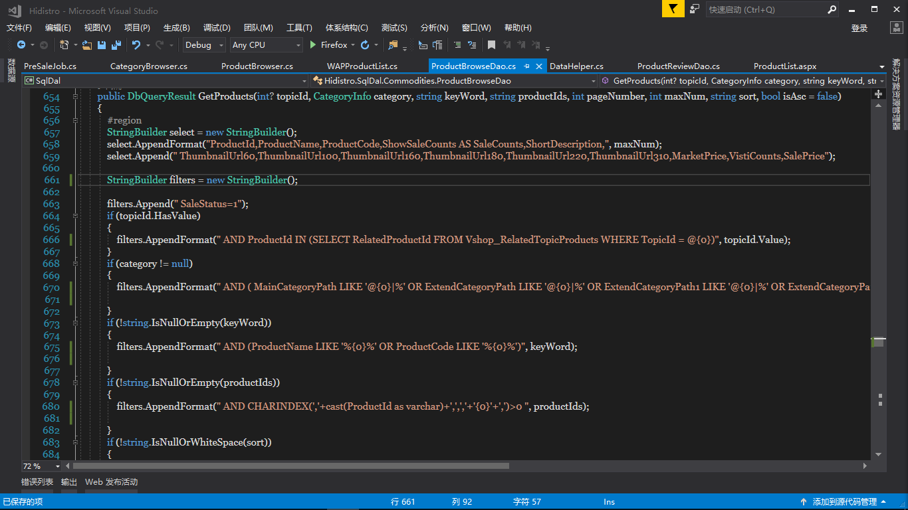Click the browser refresh icon after Firefox

point(365,45)
